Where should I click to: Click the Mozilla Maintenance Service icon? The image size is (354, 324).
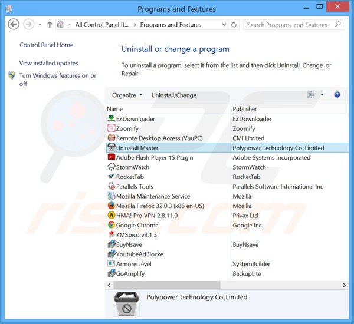[x=111, y=196]
